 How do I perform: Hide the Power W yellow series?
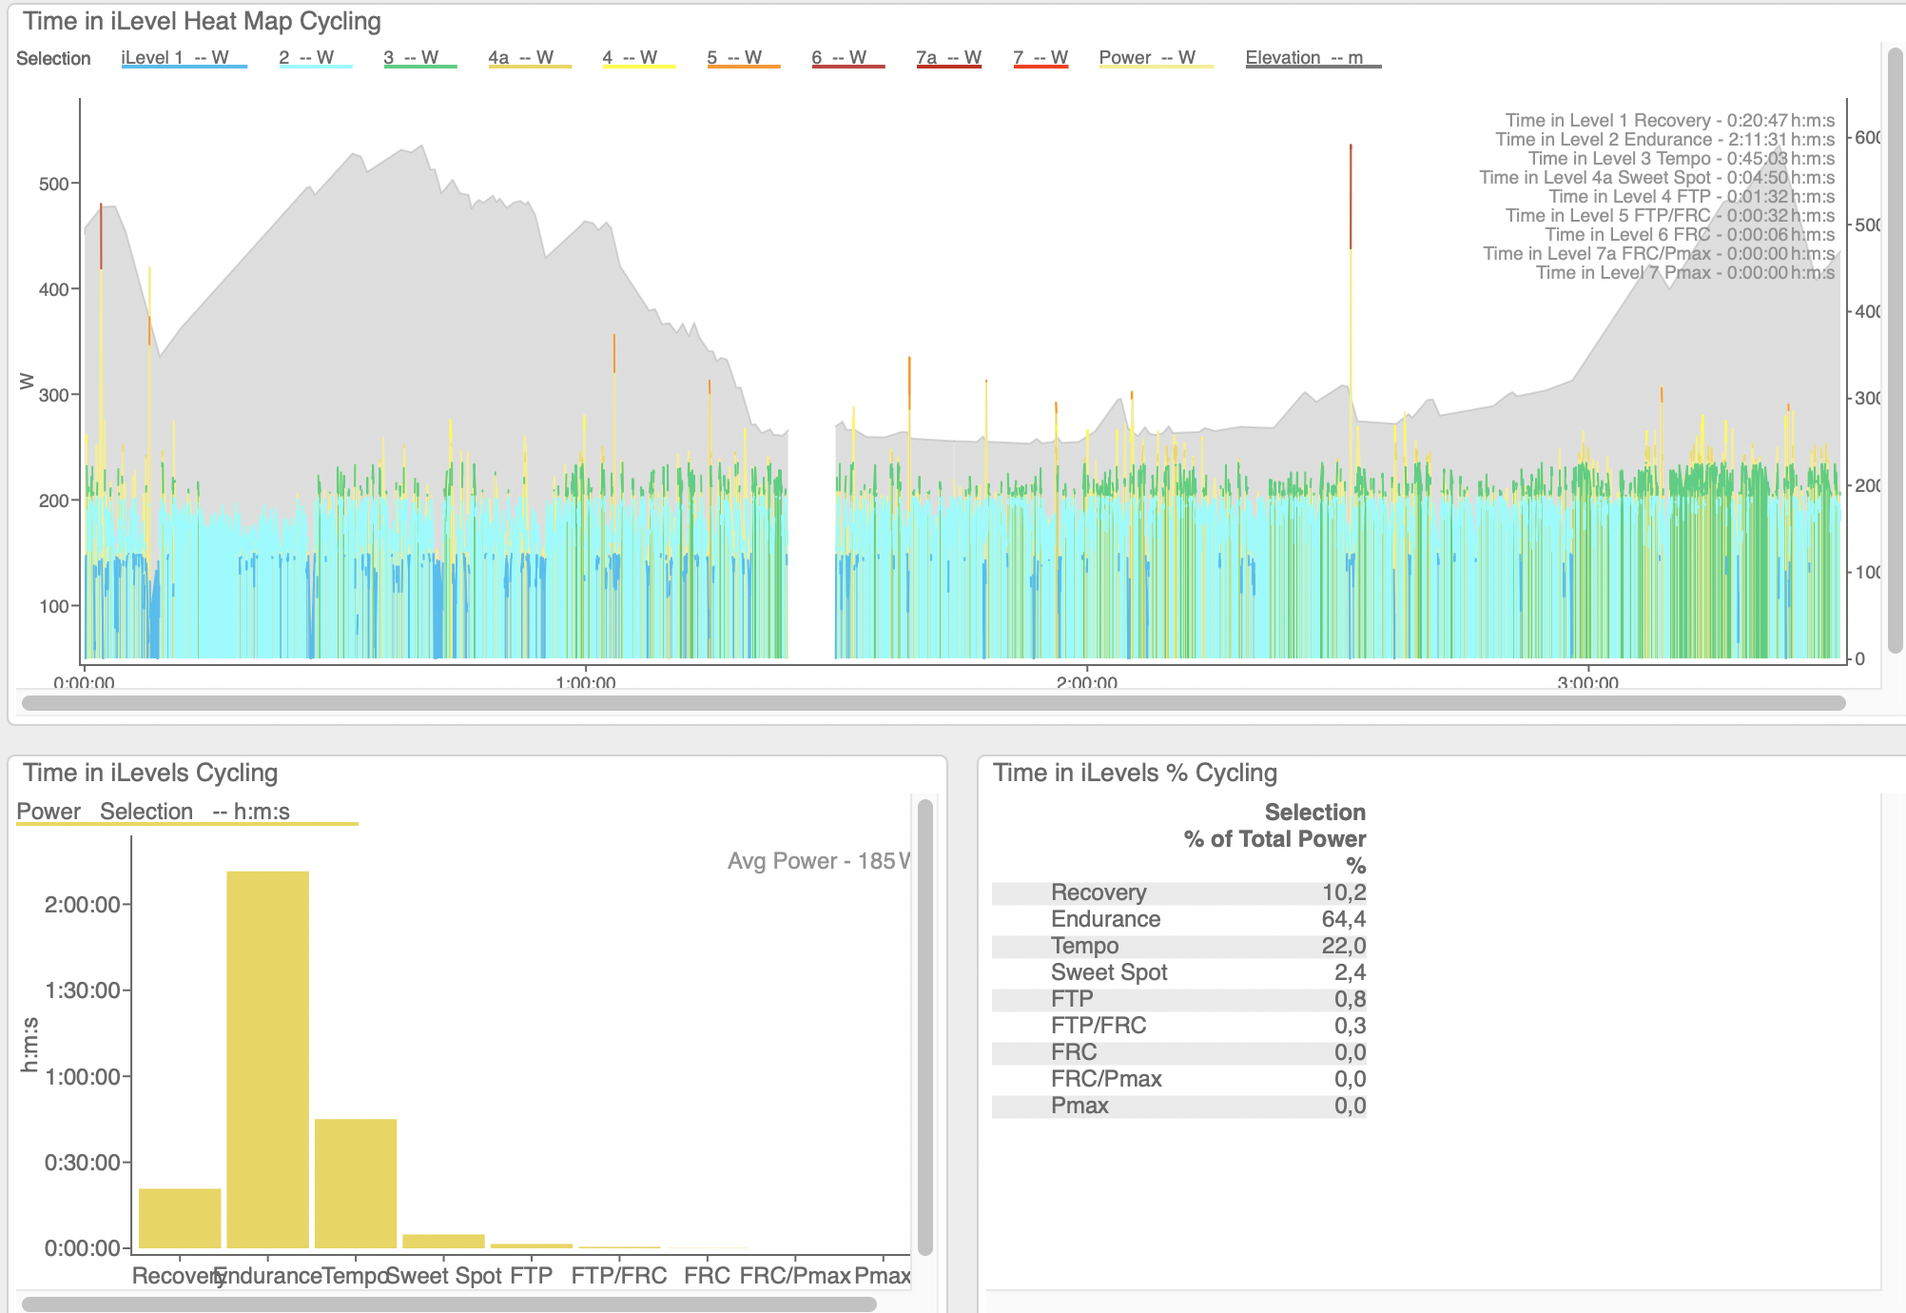click(1155, 58)
